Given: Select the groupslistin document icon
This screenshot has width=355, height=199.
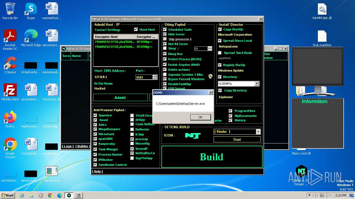Looking at the screenshot, I should [31, 92].
